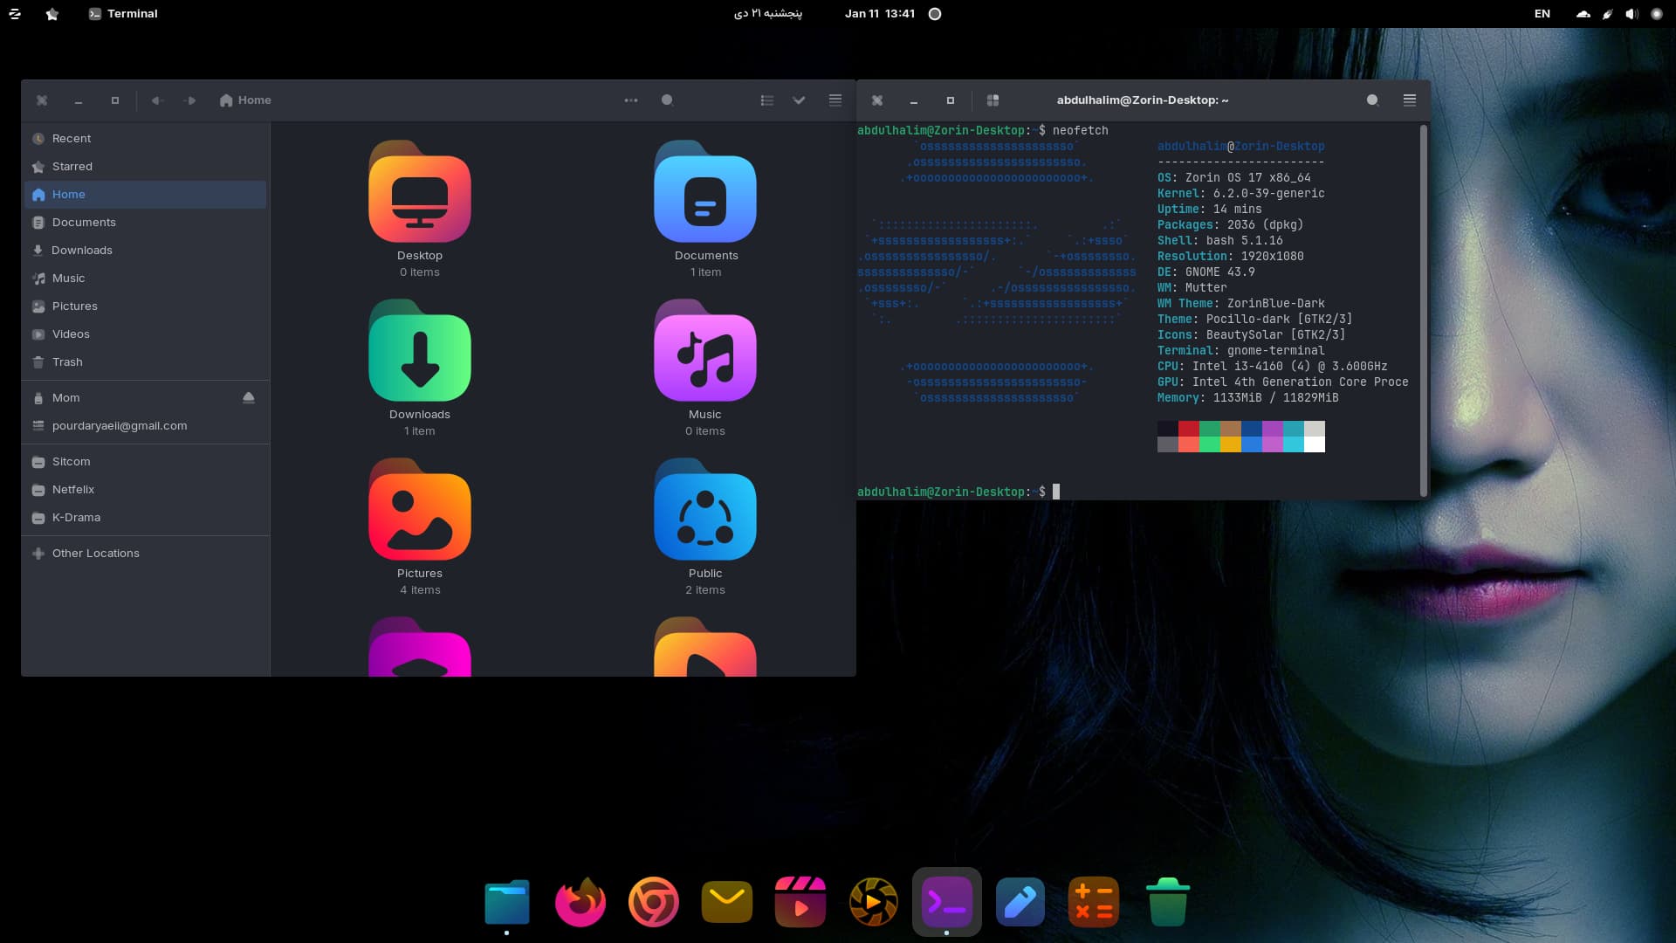Open Trash in sidebar
The height and width of the screenshot is (943, 1676).
67,362
